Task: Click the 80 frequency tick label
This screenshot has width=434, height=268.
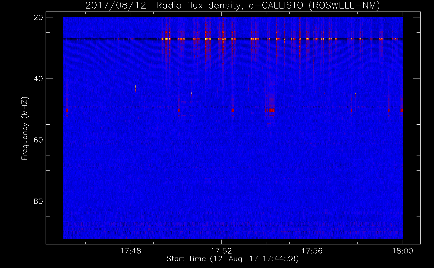Action: (38, 201)
